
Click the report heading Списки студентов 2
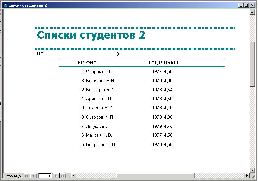tap(91, 35)
